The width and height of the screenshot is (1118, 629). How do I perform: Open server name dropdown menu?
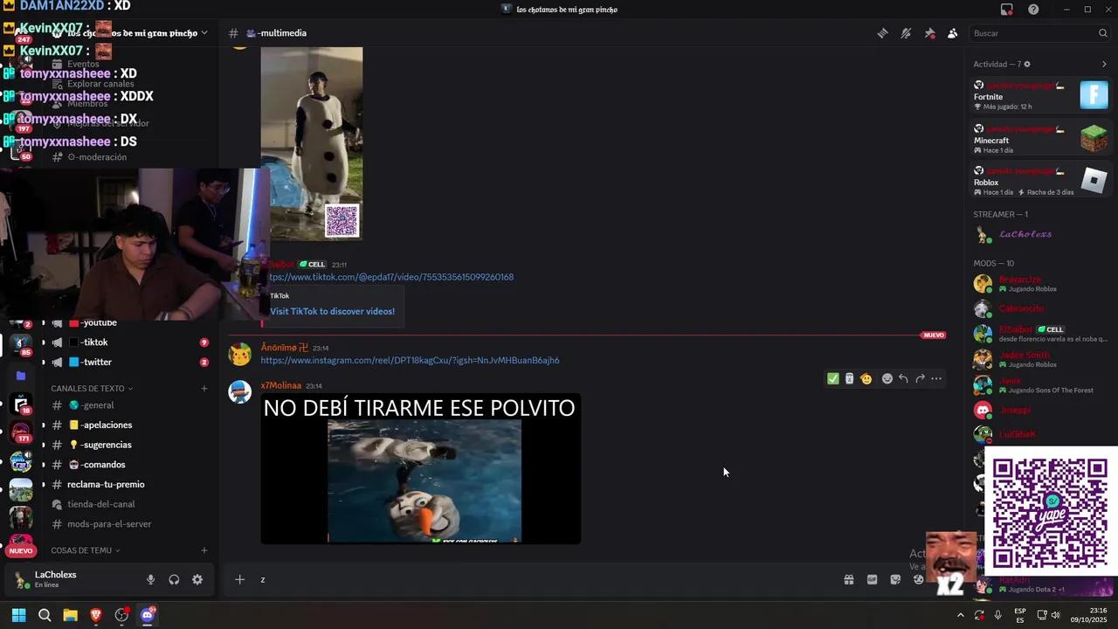point(204,33)
